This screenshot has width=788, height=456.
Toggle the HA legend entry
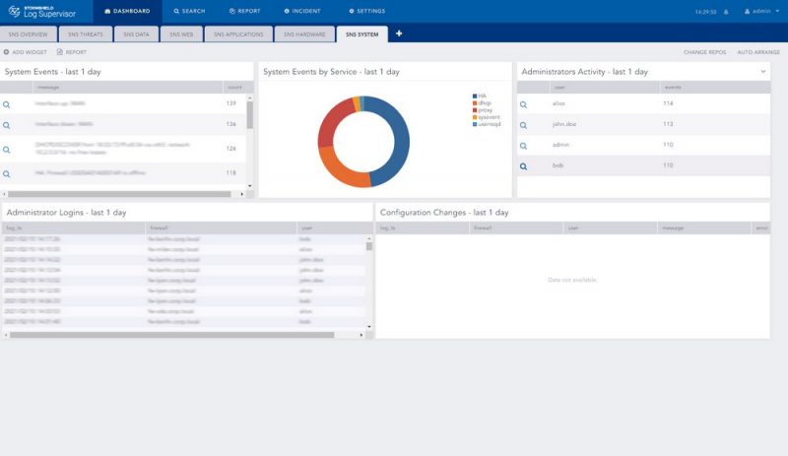click(x=480, y=96)
